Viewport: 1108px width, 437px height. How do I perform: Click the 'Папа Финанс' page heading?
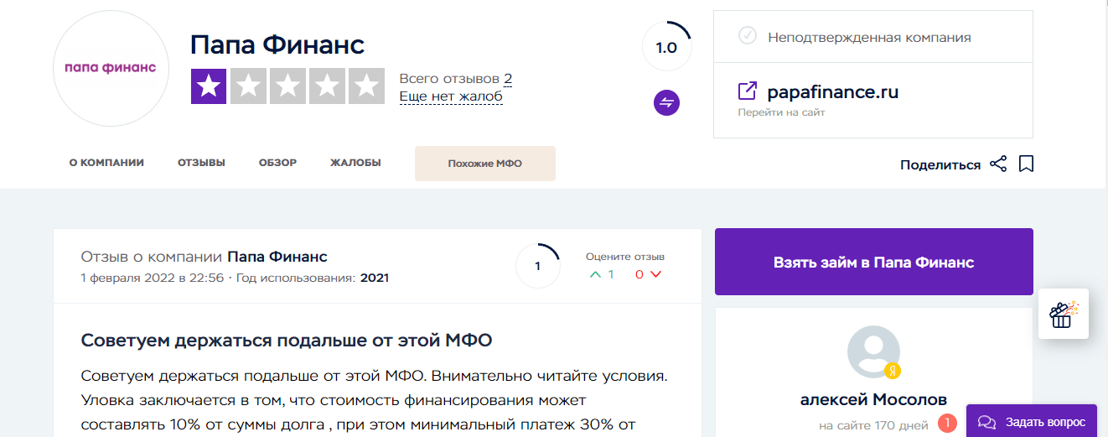(x=277, y=44)
